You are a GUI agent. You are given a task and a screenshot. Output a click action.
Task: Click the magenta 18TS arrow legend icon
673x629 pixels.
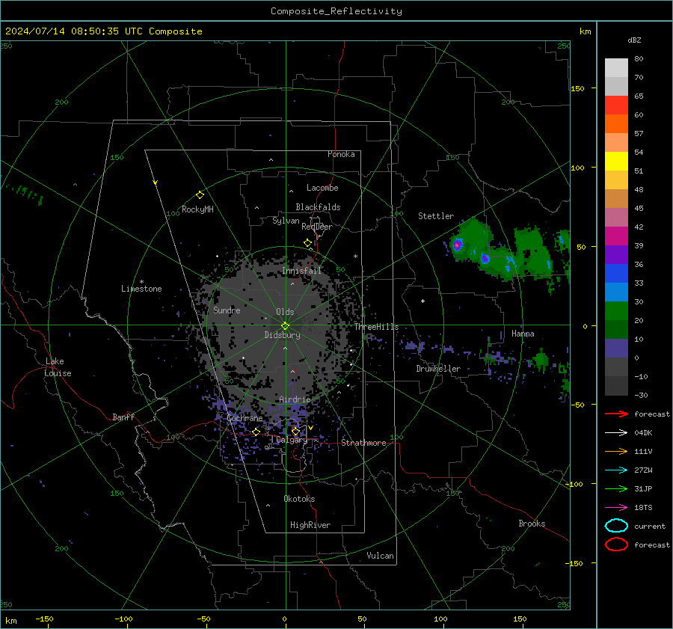tap(616, 508)
